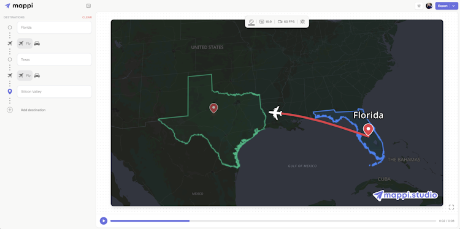460x229 pixels.
Task: Click the Silicon Valley location pin icon
Action: (10, 92)
